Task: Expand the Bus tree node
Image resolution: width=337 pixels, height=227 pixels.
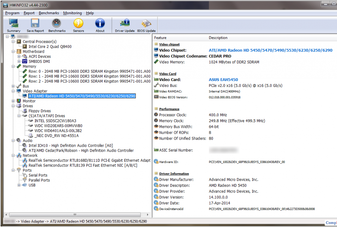Action: (13, 86)
